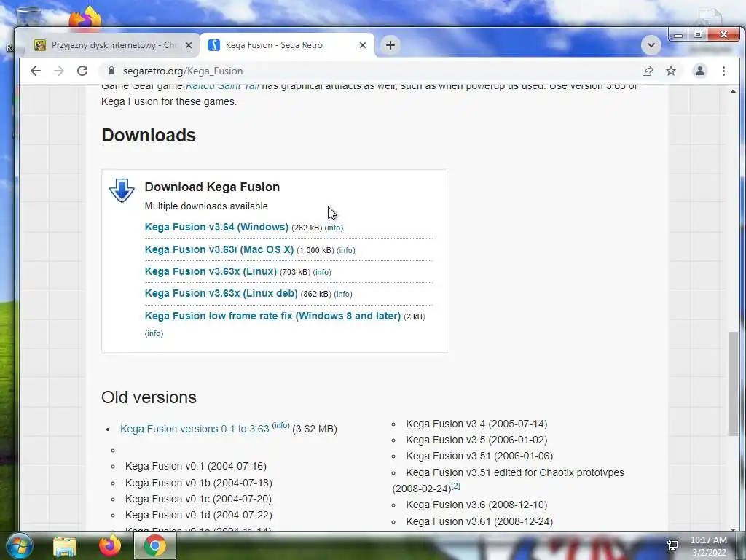Image resolution: width=746 pixels, height=560 pixels.
Task: Click the page vertical scrollbar thumb
Action: [x=733, y=384]
